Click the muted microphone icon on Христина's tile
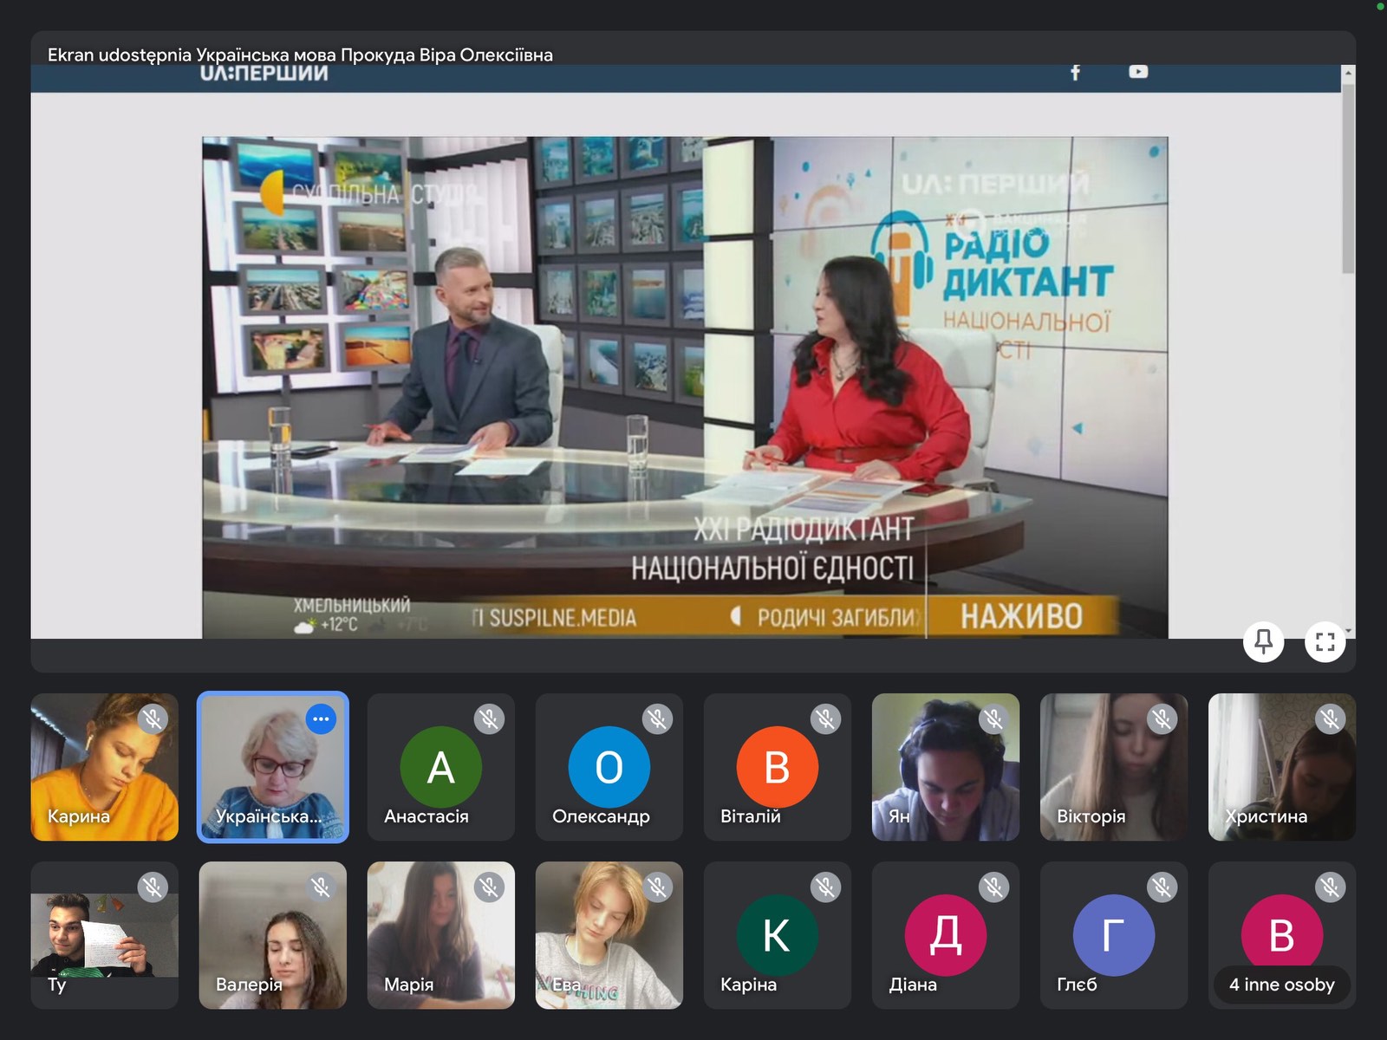1387x1040 pixels. (x=1330, y=718)
